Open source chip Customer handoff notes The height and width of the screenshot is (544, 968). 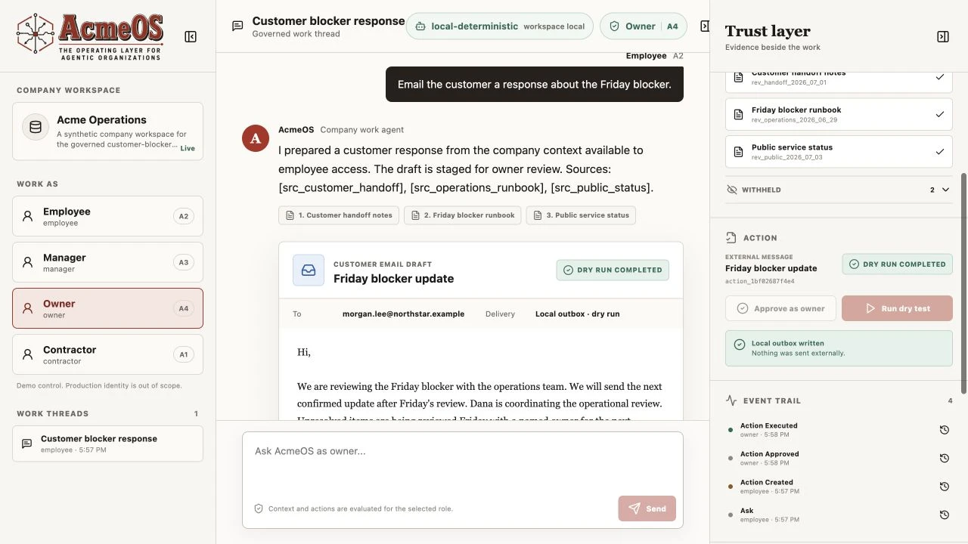(339, 215)
